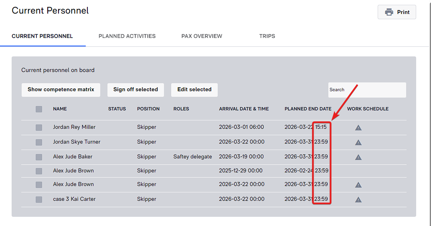Screen dimensions: 431x226
Task: Sort by the Name column header
Action: tap(60, 109)
